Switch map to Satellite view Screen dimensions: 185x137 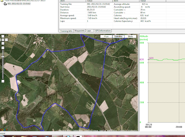point(118,37)
